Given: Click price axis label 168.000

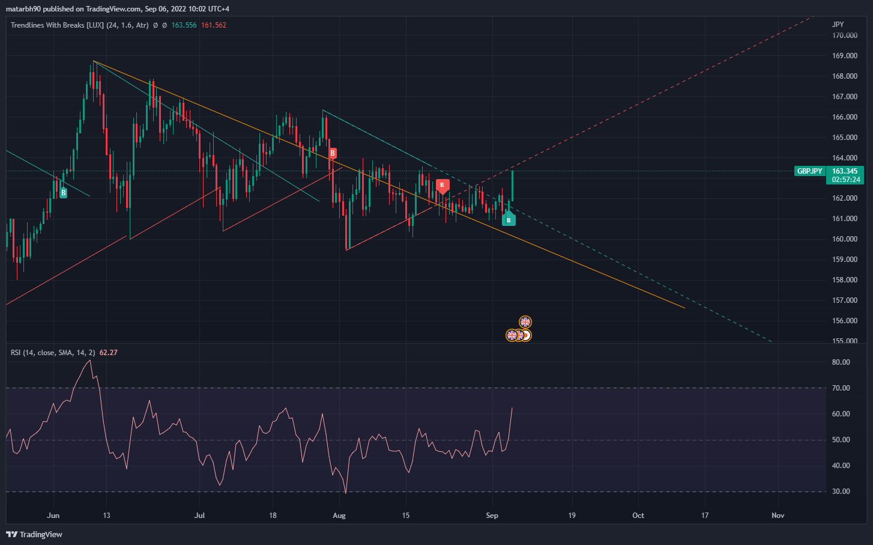Looking at the screenshot, I should (845, 76).
